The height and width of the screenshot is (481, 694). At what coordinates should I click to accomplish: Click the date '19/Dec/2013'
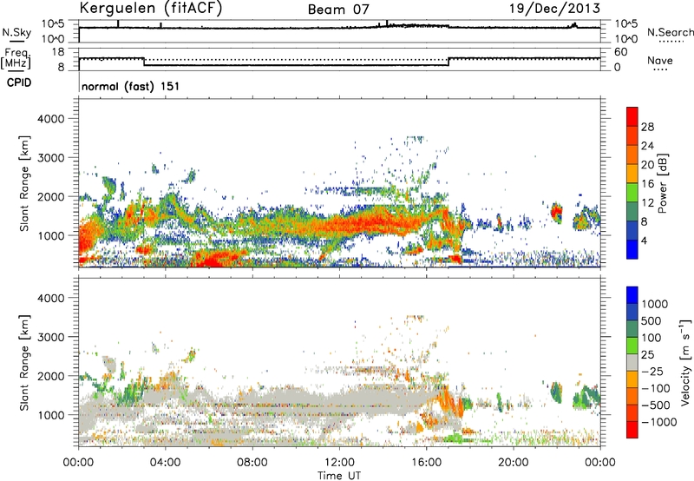(555, 8)
